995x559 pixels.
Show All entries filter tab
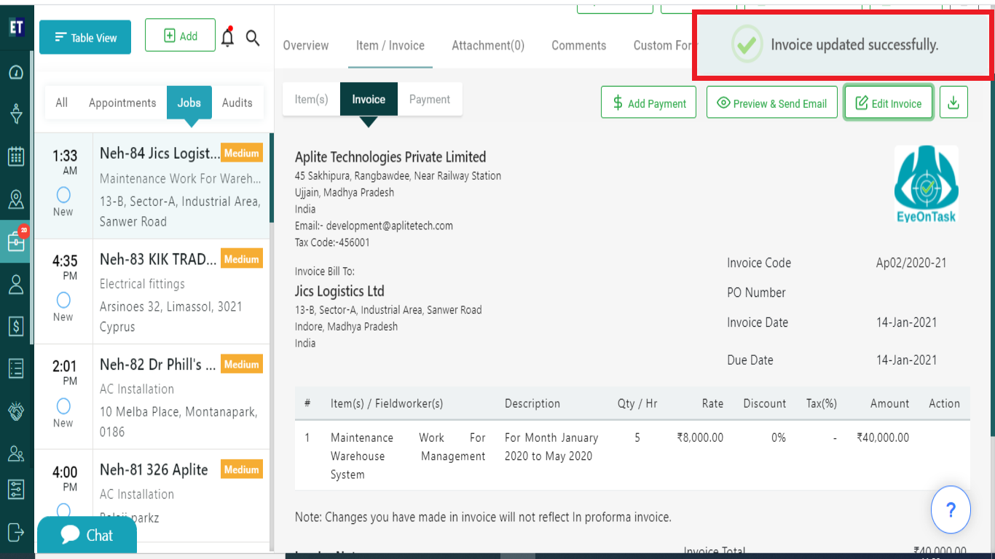pos(62,103)
